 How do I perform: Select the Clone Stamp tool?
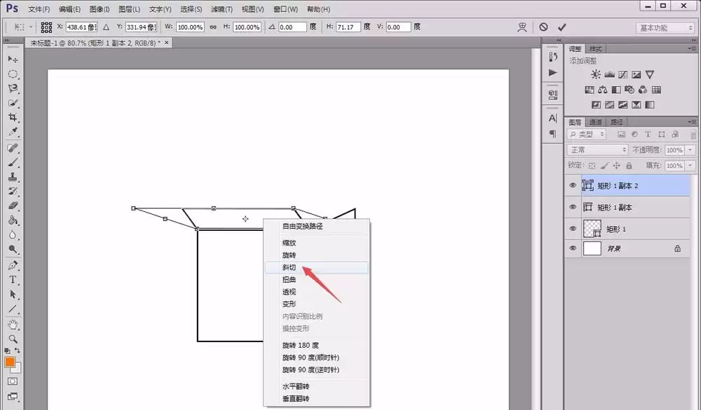pos(13,177)
